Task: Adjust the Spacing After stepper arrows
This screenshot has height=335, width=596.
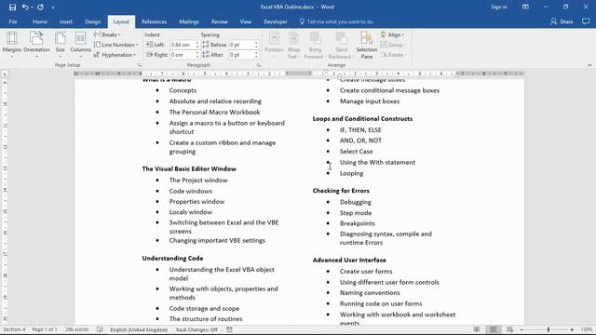Action: click(x=256, y=55)
